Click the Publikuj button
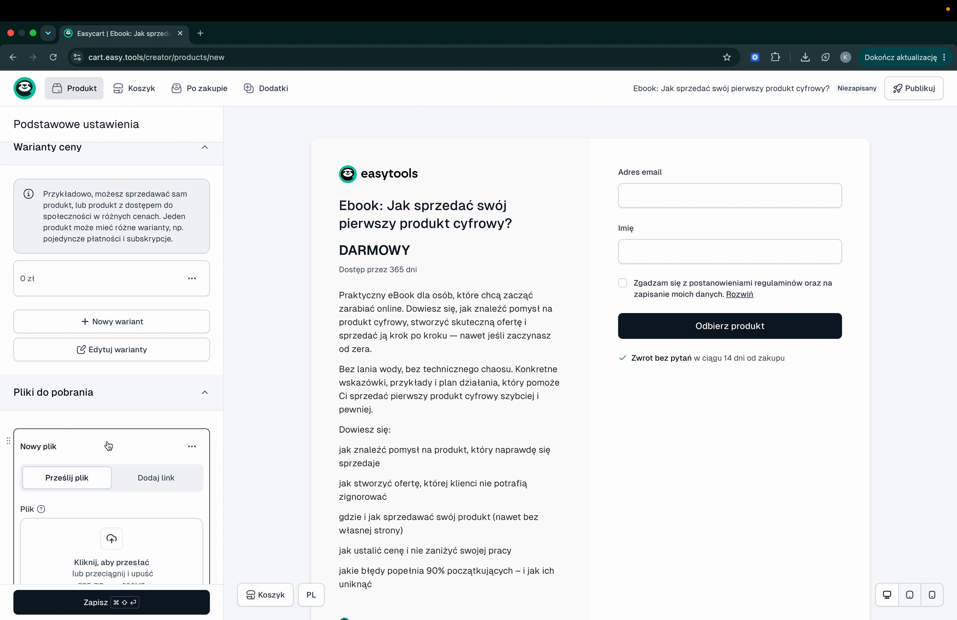The height and width of the screenshot is (620, 957). (x=914, y=88)
